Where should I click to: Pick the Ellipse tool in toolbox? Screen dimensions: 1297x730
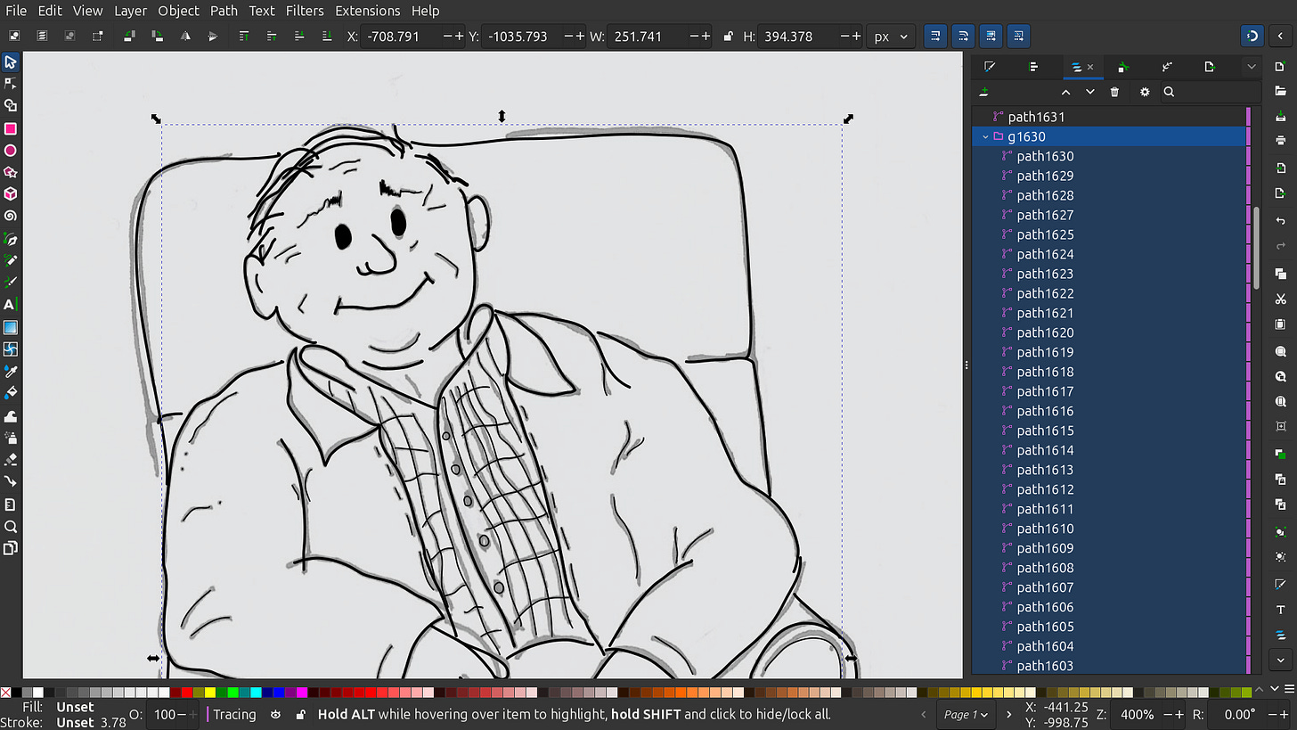click(11, 151)
